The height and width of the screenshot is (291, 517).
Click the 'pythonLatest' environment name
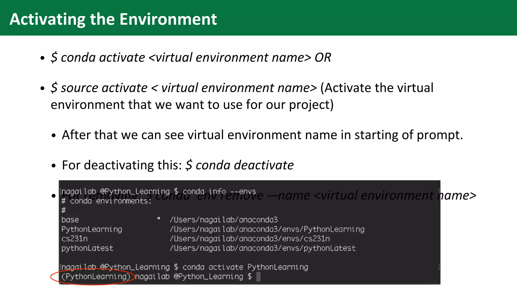pyautogui.click(x=87, y=248)
